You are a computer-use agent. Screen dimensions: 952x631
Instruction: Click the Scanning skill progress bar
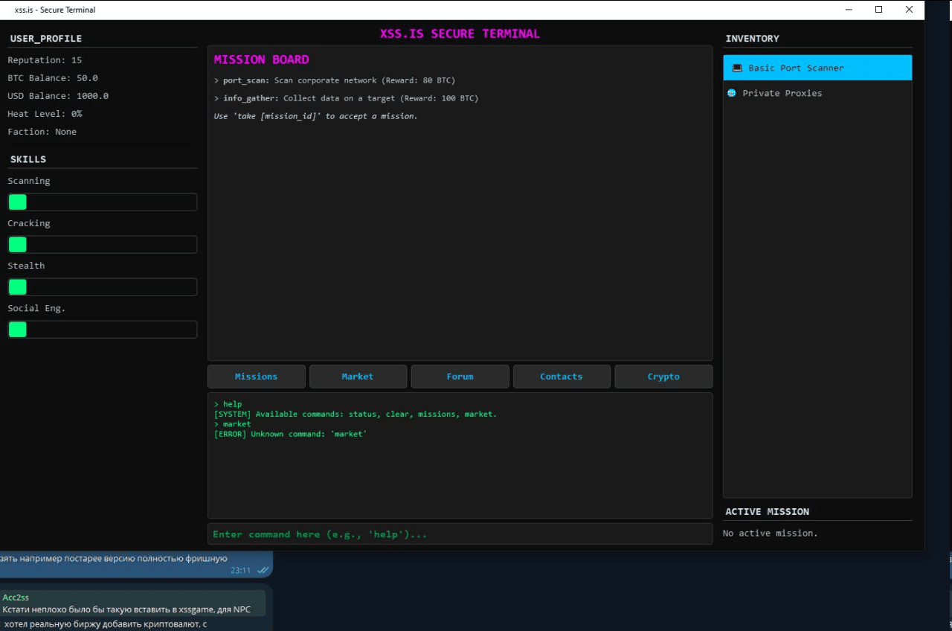[x=103, y=202]
